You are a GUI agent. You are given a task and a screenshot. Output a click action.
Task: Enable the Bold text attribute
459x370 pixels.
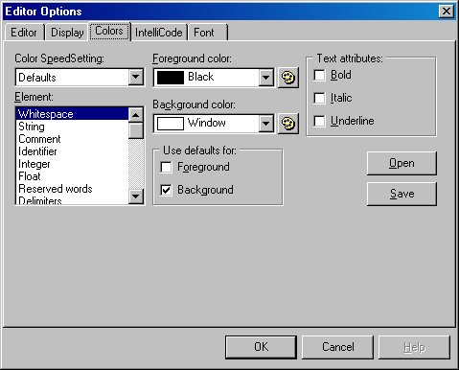pyautogui.click(x=319, y=76)
